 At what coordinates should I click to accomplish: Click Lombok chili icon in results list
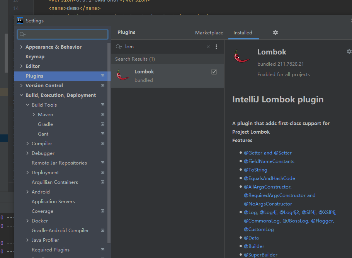point(122,75)
